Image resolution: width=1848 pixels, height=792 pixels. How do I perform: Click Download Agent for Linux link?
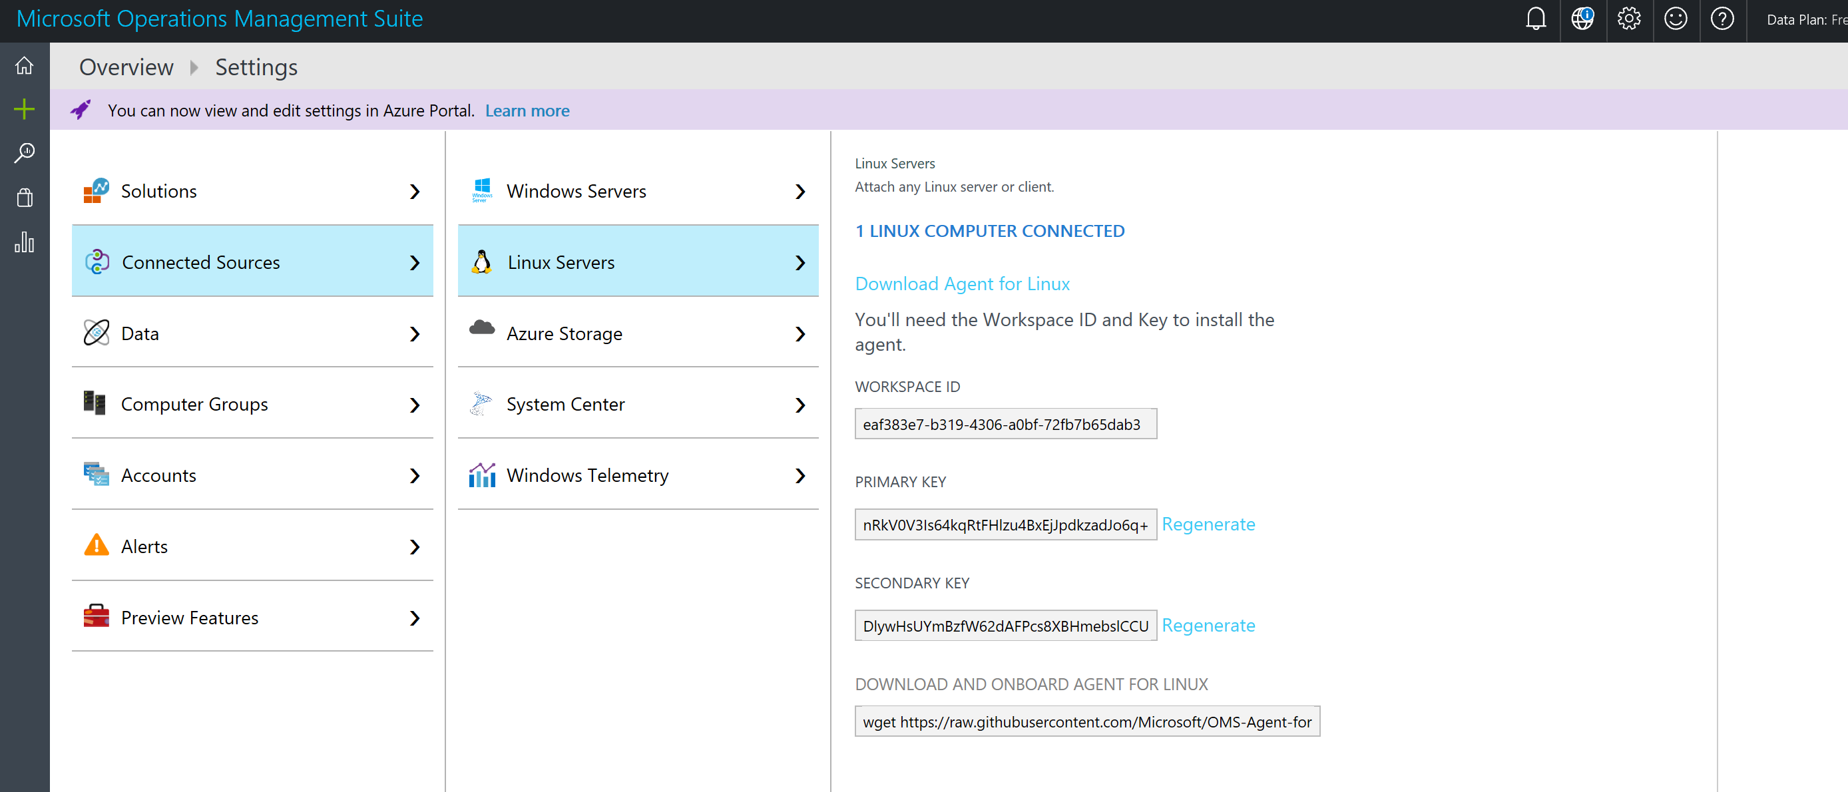(x=962, y=284)
